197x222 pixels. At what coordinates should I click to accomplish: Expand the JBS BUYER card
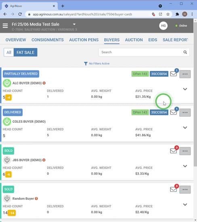tap(185, 166)
